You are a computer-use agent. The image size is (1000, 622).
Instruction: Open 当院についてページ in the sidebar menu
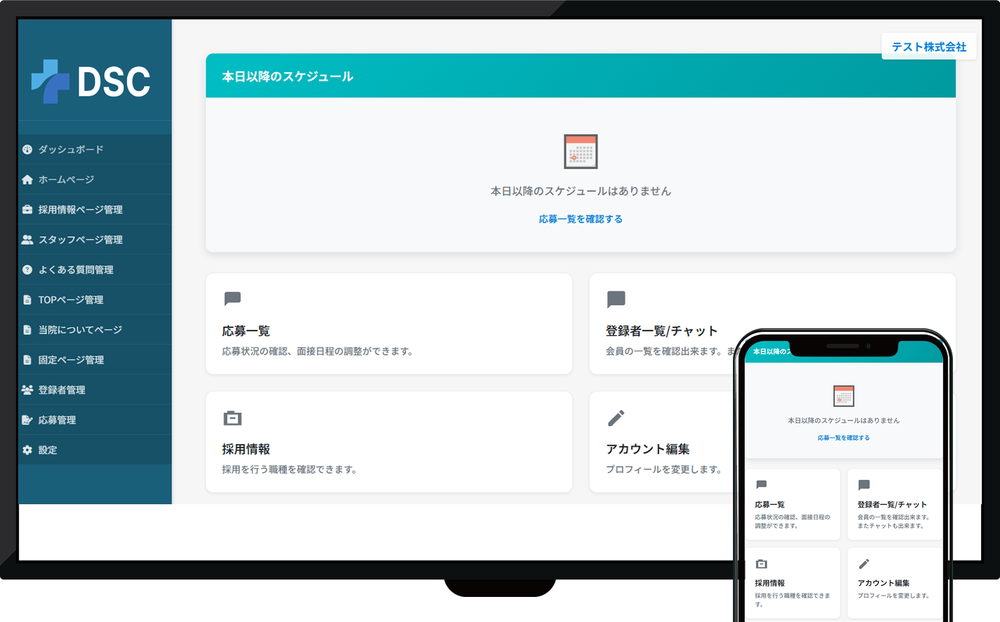95,330
